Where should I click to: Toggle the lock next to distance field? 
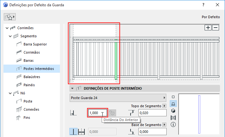pyautogui.click(x=112, y=113)
